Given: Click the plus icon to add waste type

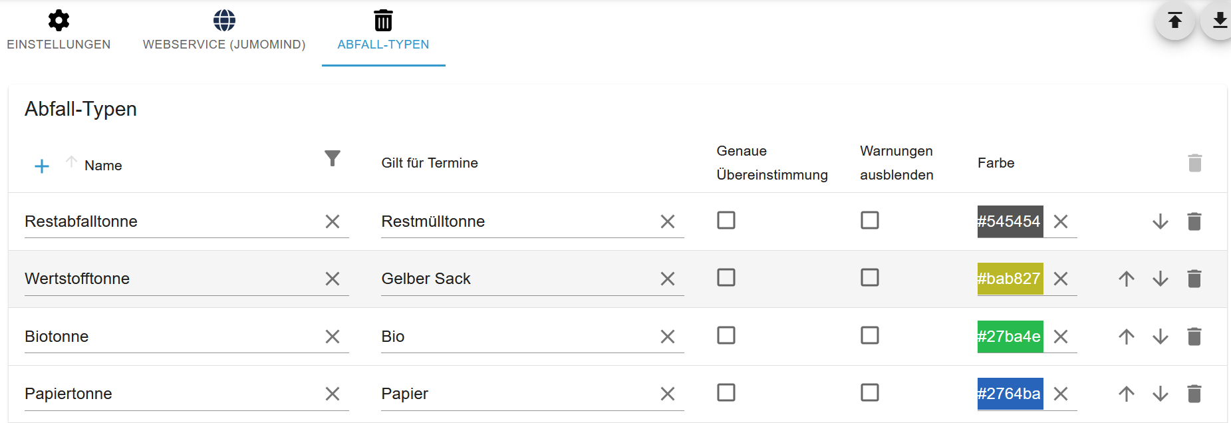Looking at the screenshot, I should click(41, 166).
